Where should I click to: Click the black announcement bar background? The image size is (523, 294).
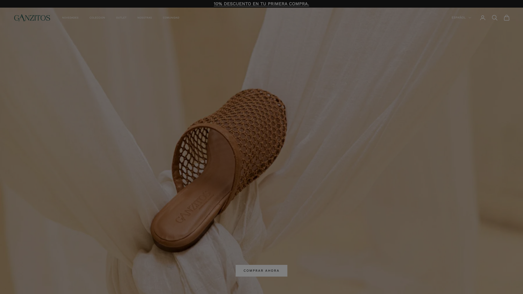tap(109, 4)
